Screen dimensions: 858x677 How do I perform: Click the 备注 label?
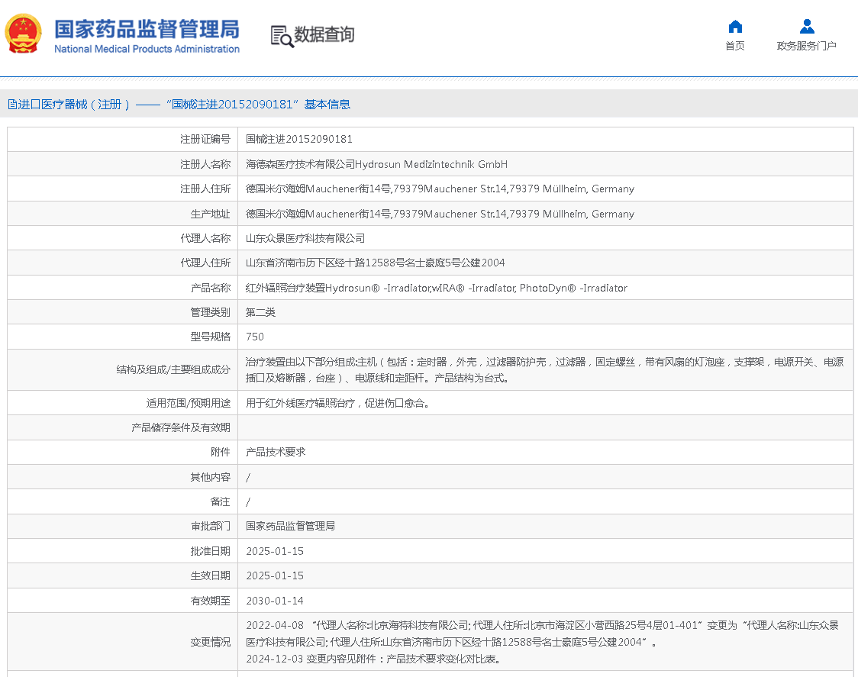coord(221,501)
